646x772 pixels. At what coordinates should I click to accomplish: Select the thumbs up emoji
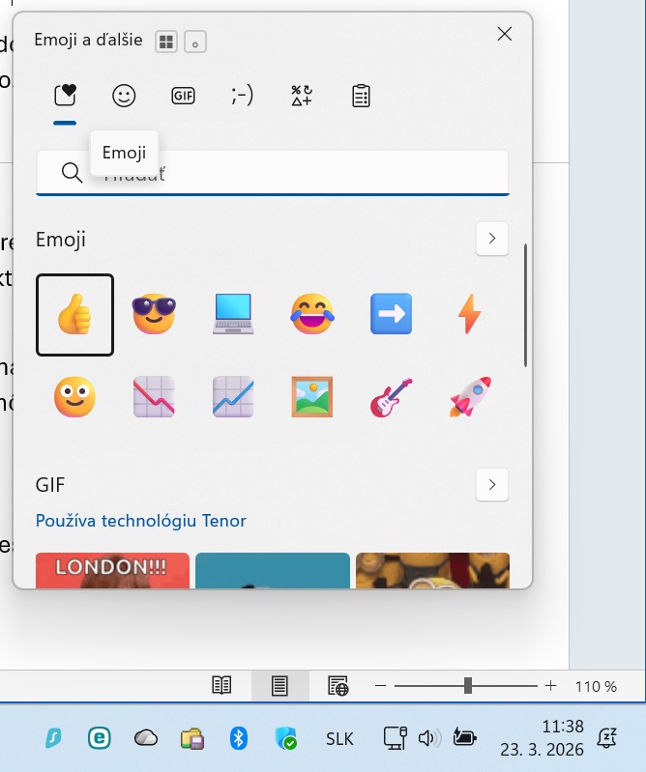coord(74,315)
